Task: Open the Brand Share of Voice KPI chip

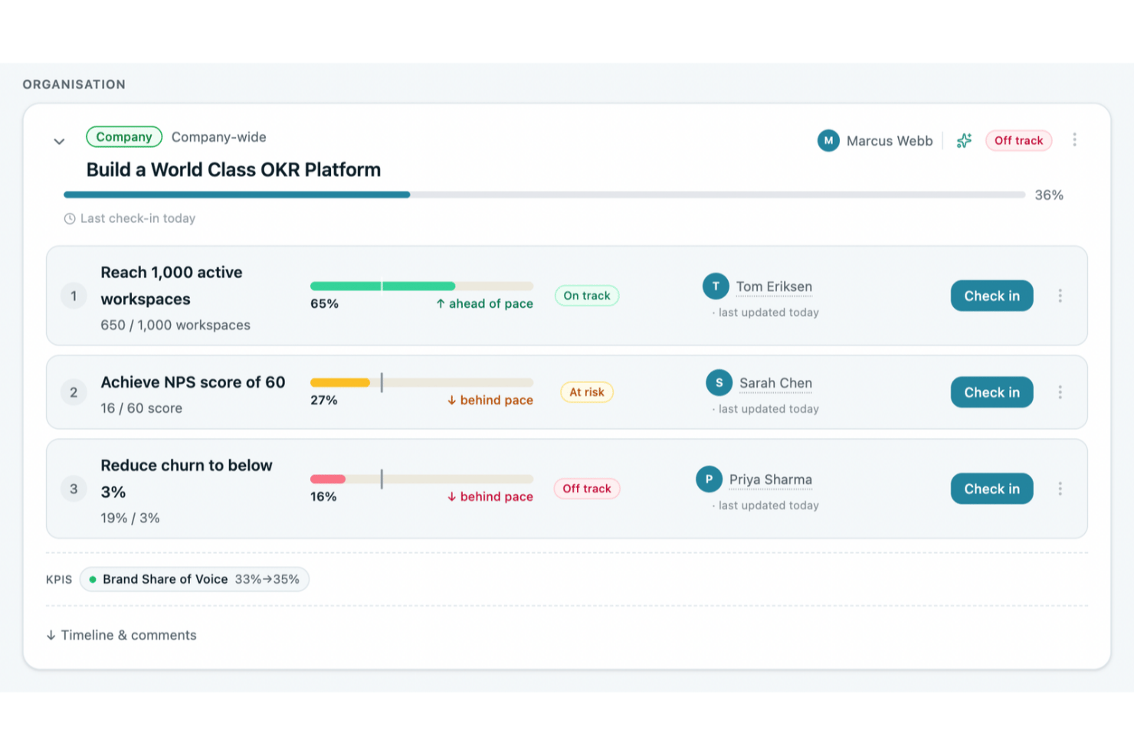Action: (195, 580)
